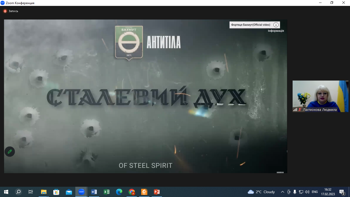Screen dimensions: 350x197
Task: Open Excel from the taskbar
Action: click(x=107, y=192)
